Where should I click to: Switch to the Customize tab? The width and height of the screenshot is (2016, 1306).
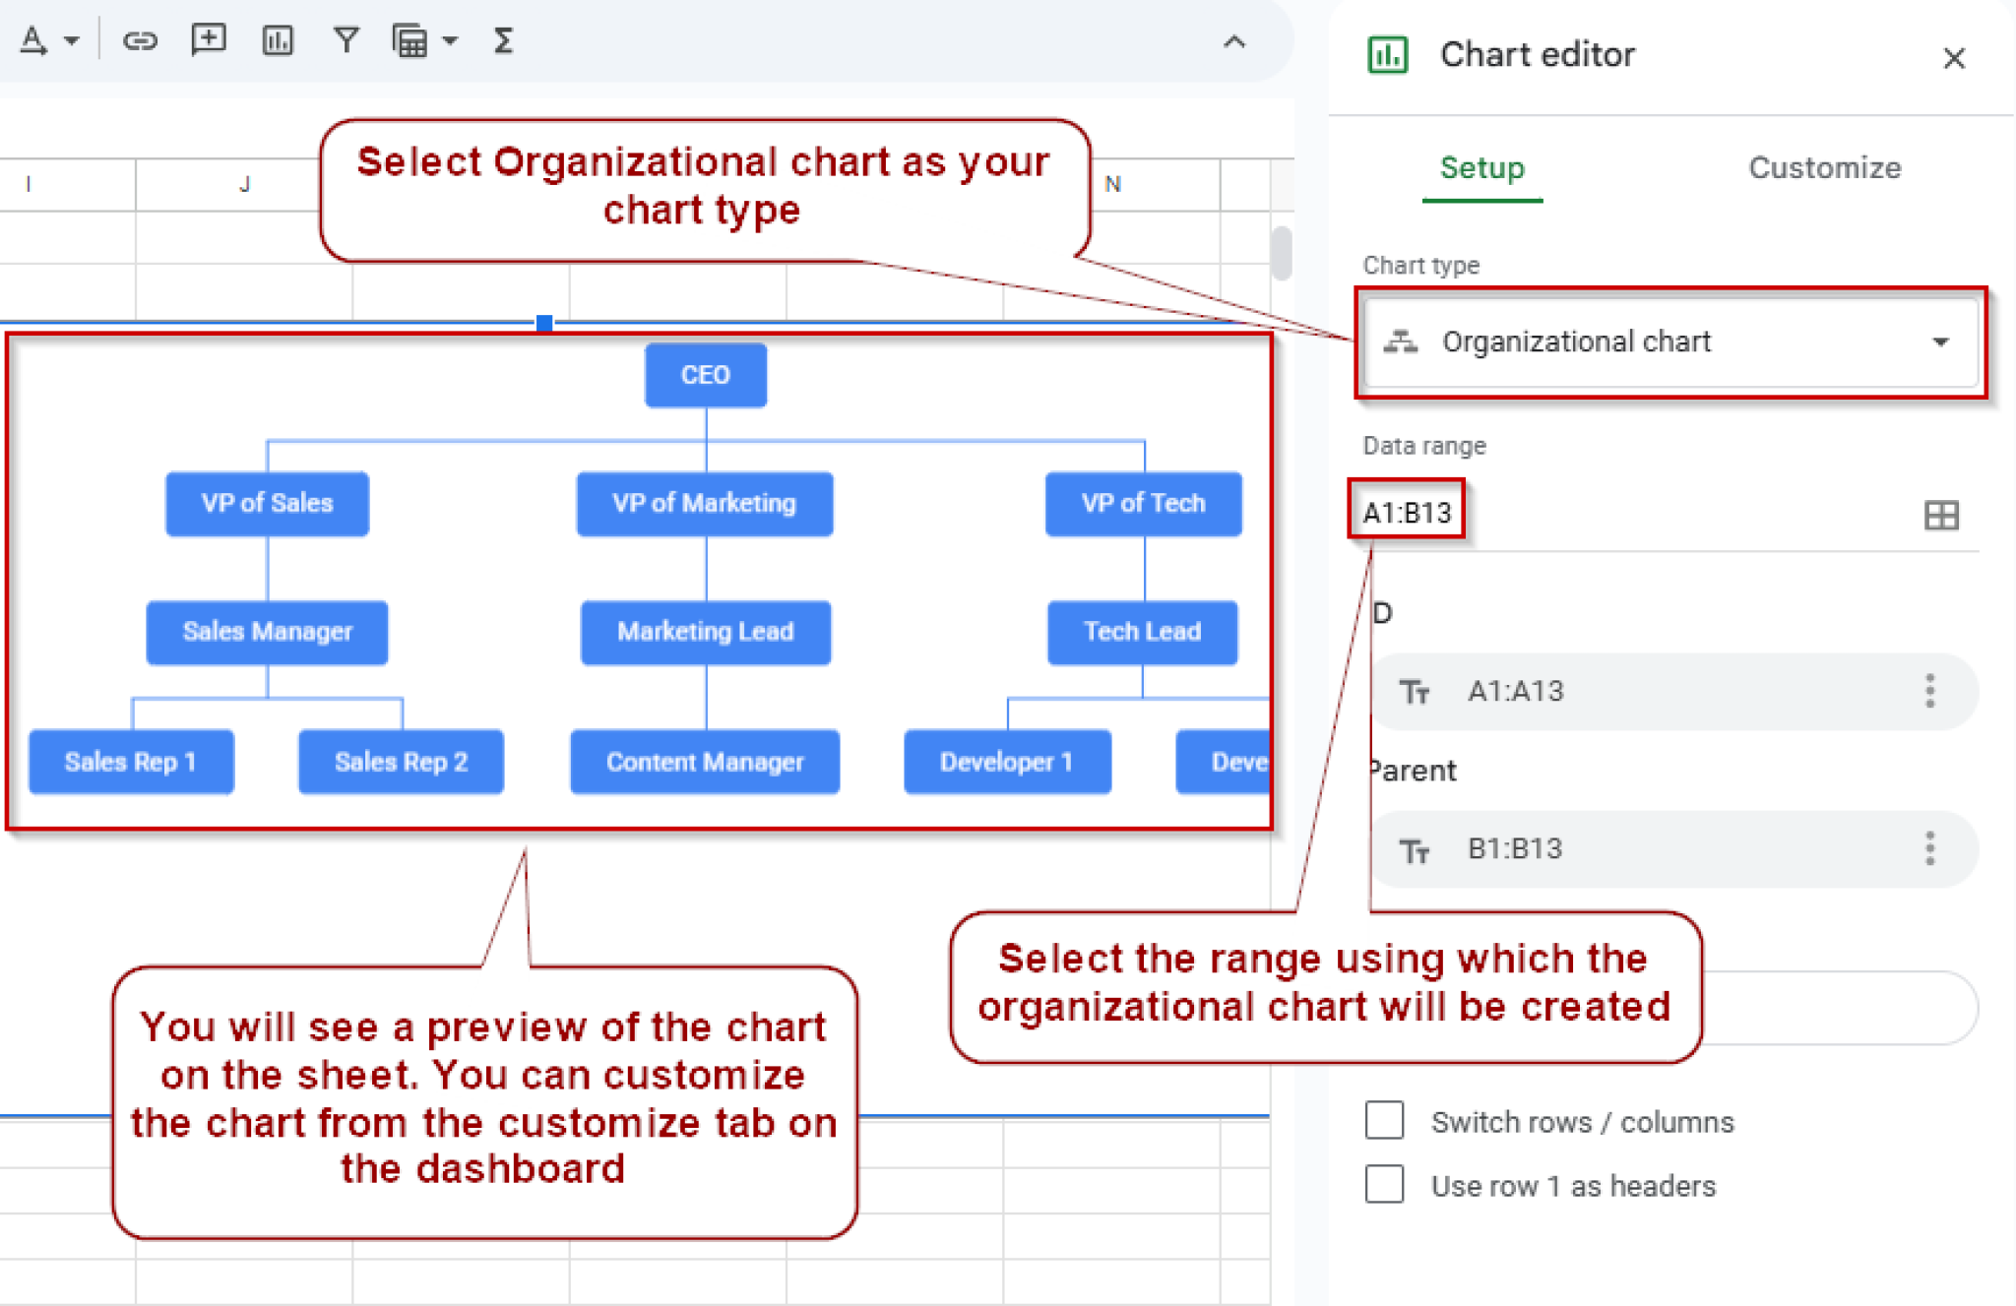(x=1823, y=167)
